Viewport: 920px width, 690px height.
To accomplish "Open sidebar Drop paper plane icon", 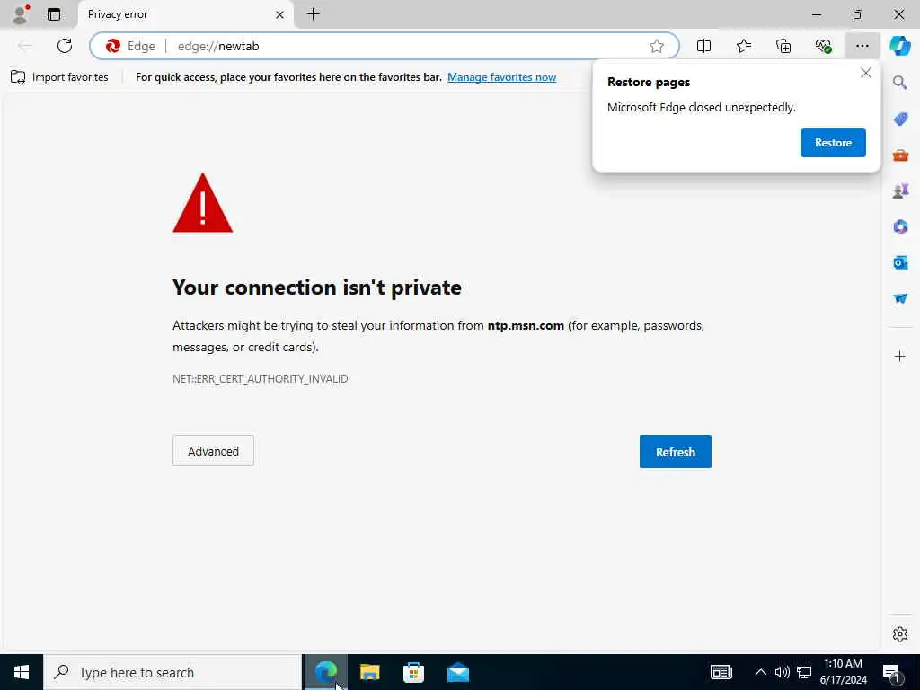I will pos(900,298).
